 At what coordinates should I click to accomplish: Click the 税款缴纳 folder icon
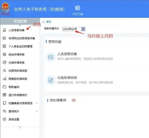pos(4,87)
